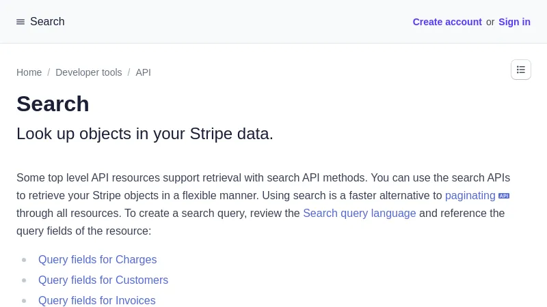The height and width of the screenshot is (307, 547).
Task: Open the table of contents icon button
Action: [x=521, y=70]
